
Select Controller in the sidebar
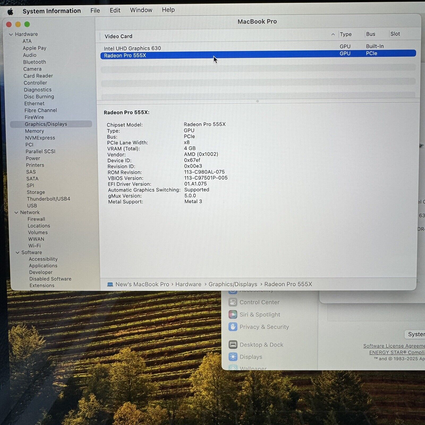[35, 83]
